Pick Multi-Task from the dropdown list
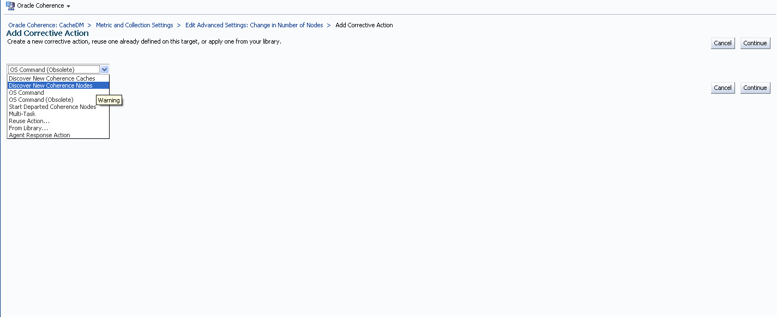Viewport: 777px width, 317px height. pos(58,114)
